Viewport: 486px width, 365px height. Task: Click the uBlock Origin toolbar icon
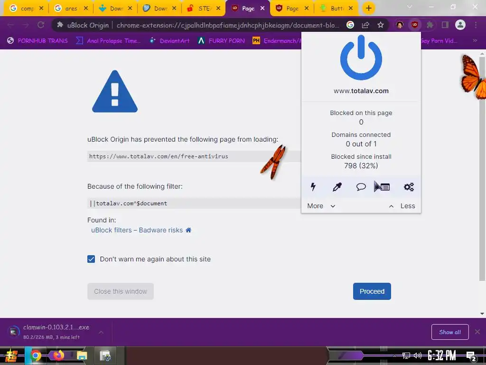coord(415,25)
